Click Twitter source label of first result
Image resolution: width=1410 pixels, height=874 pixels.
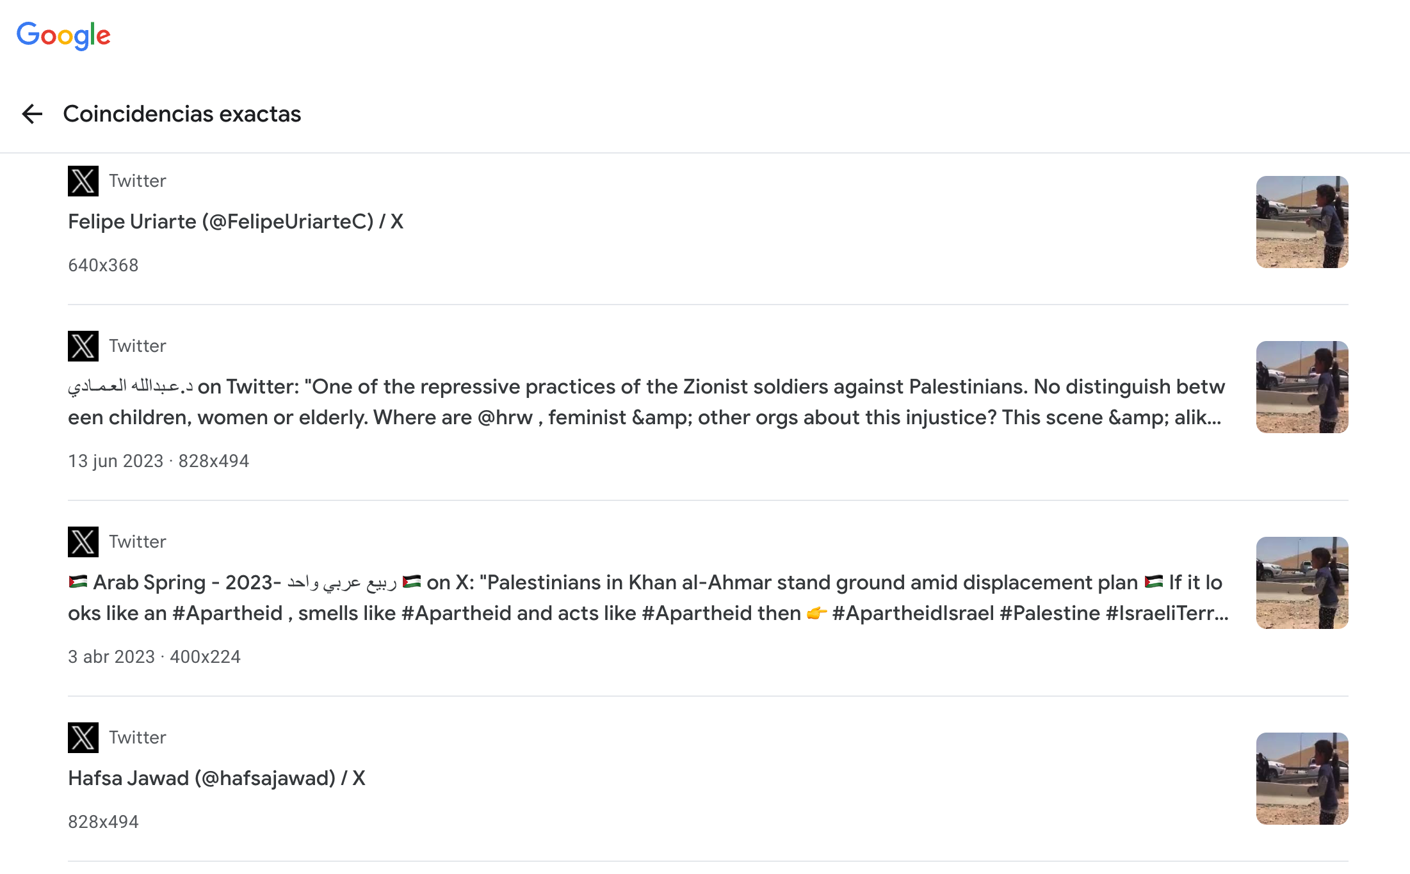coord(137,181)
